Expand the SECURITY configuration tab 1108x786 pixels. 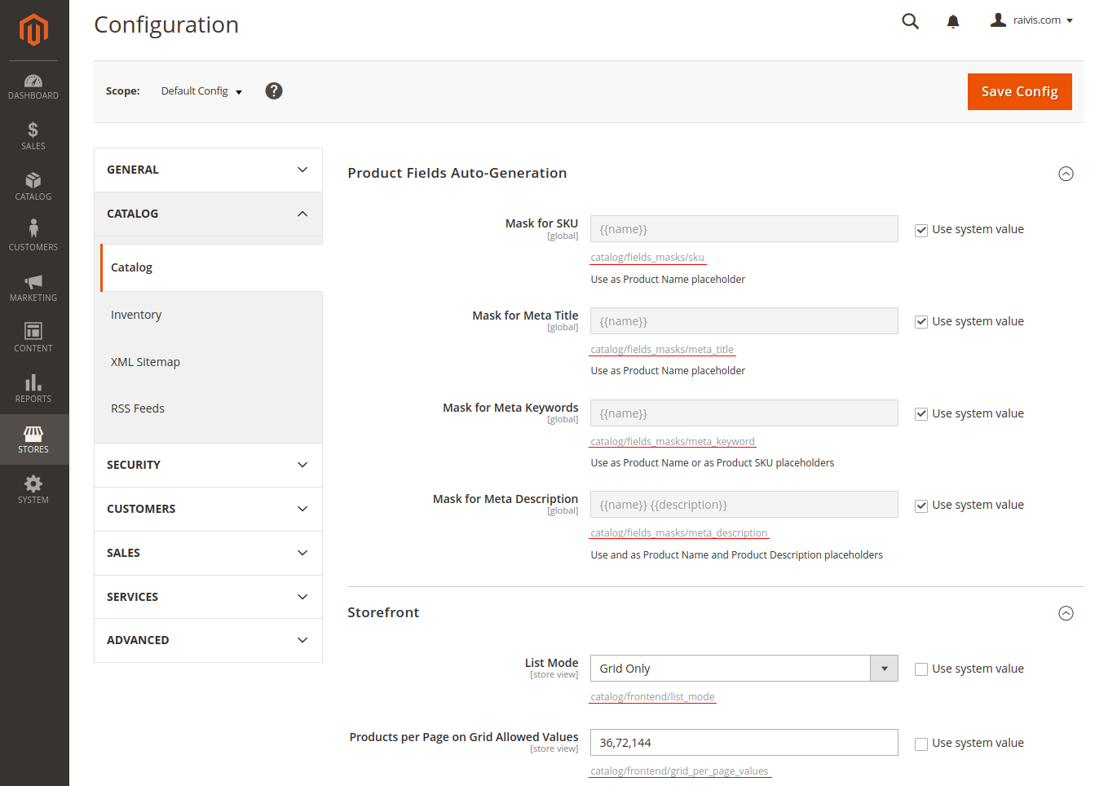coord(208,465)
